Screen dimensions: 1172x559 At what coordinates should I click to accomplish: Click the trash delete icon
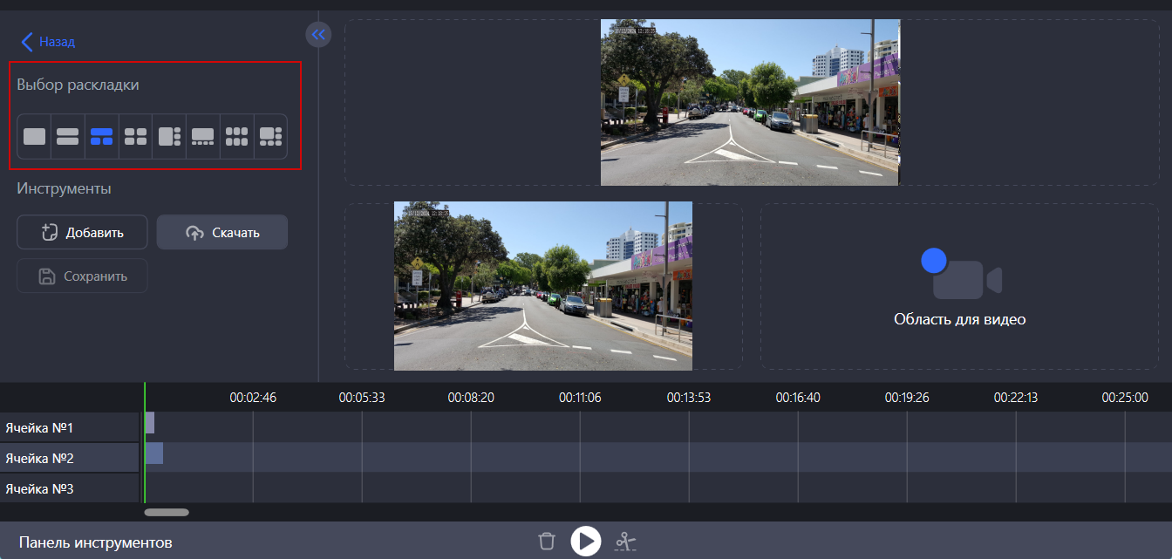(x=547, y=542)
